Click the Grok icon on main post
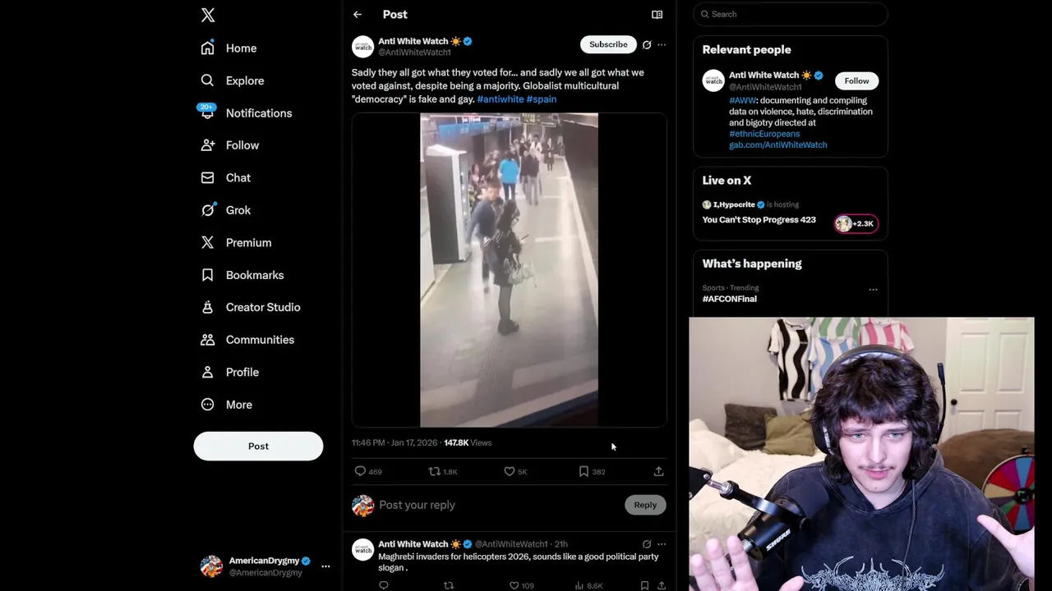This screenshot has width=1052, height=591. click(647, 45)
